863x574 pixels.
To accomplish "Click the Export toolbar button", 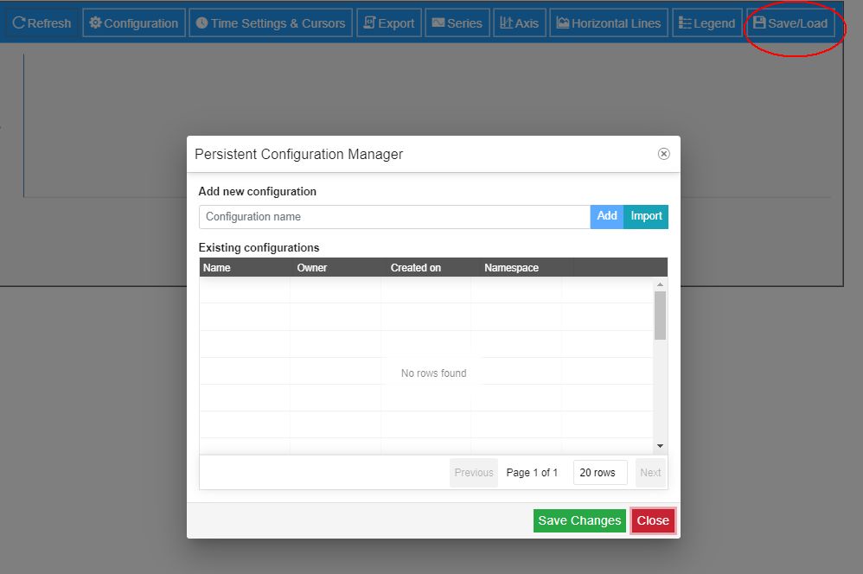I will [x=388, y=23].
